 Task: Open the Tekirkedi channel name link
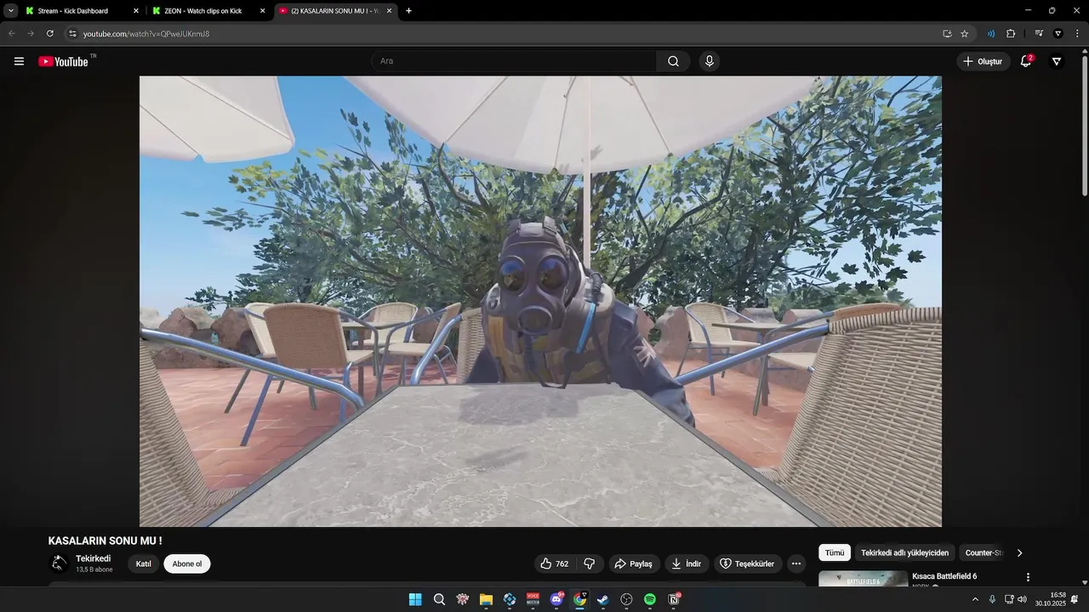[94, 558]
